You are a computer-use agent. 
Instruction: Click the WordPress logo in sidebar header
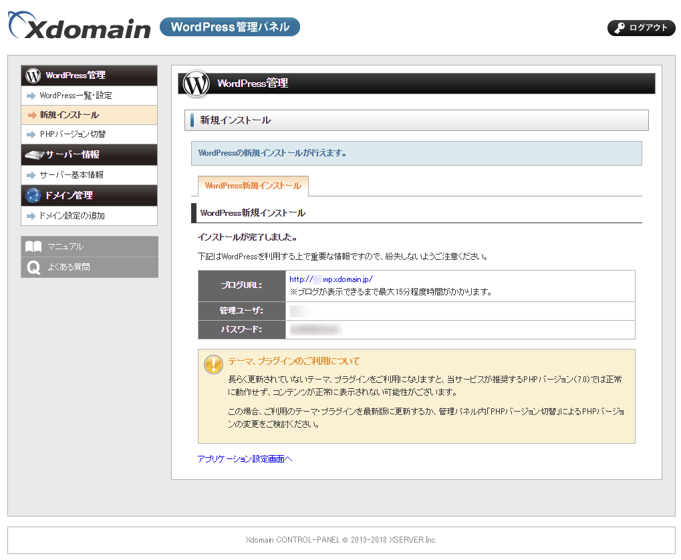tap(33, 76)
